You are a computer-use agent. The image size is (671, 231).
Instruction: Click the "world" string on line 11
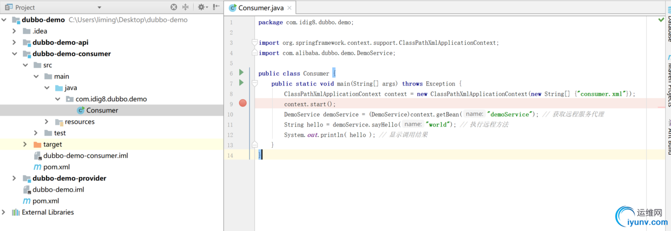438,124
